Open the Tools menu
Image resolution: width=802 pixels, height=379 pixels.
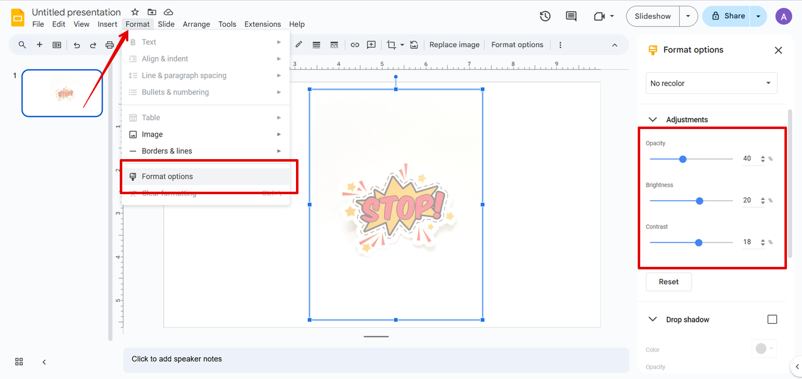(227, 24)
